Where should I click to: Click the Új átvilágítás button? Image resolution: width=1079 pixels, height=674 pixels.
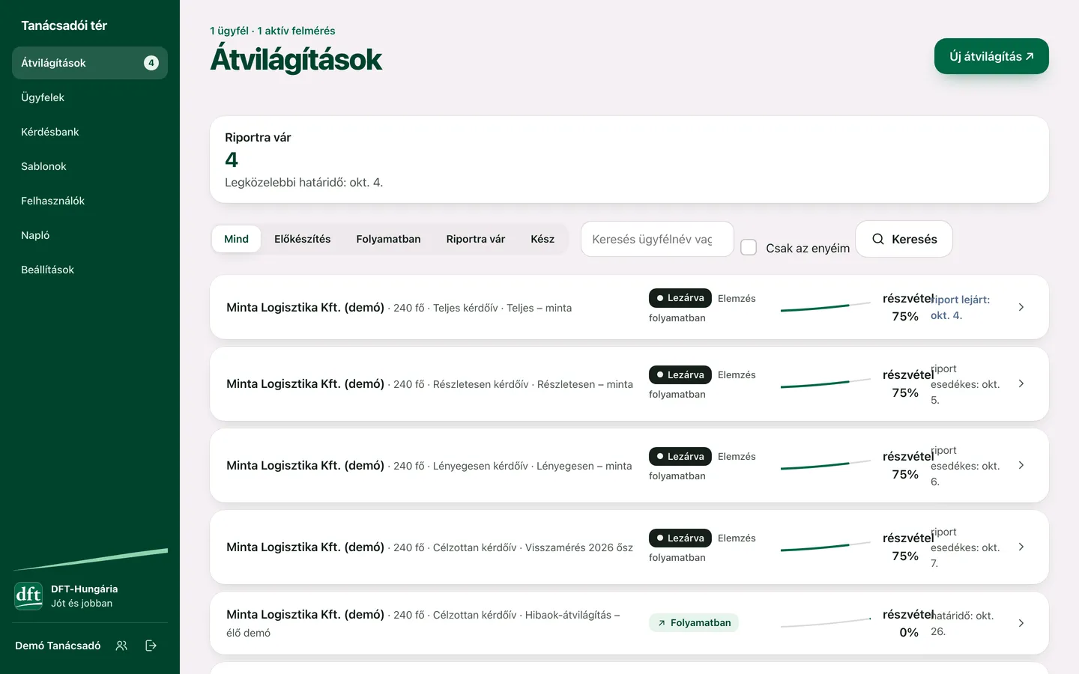[991, 56]
